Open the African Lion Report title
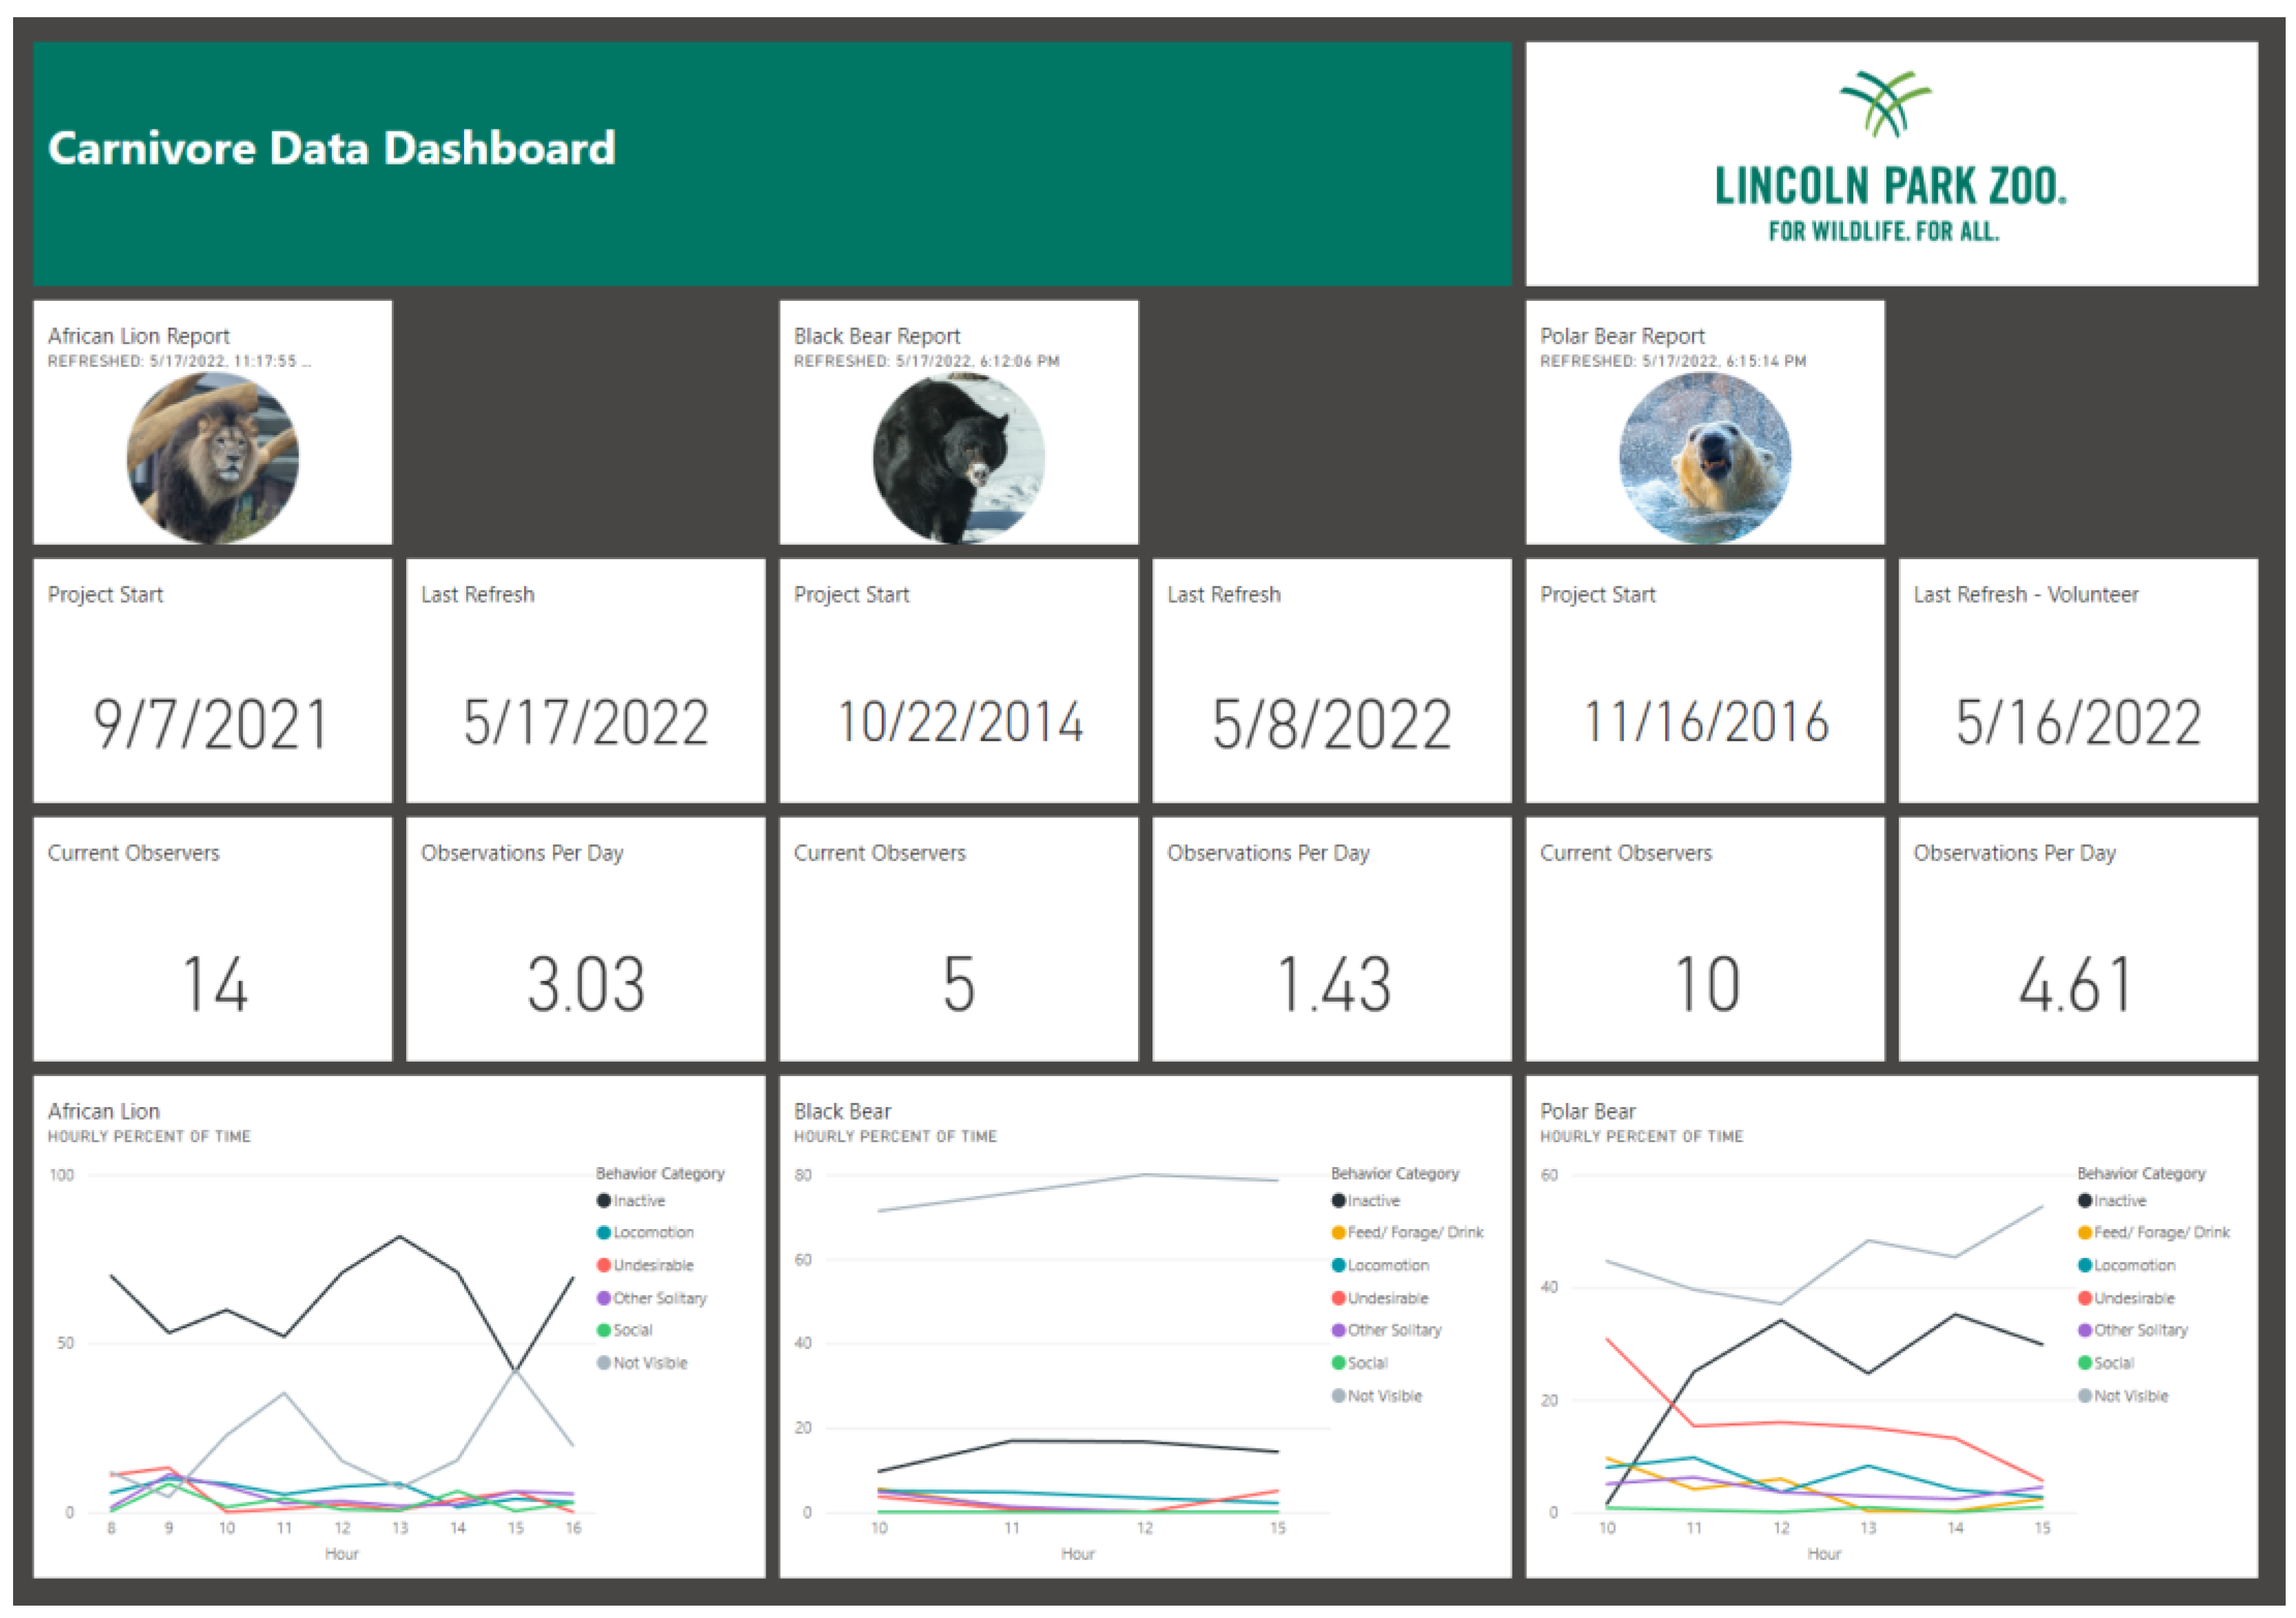This screenshot has width=2296, height=1618. (x=139, y=336)
